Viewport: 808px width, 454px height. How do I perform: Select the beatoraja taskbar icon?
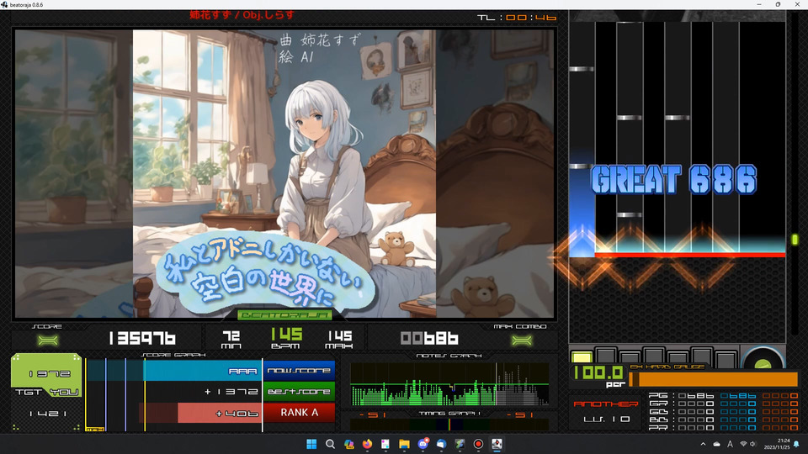coord(497,444)
